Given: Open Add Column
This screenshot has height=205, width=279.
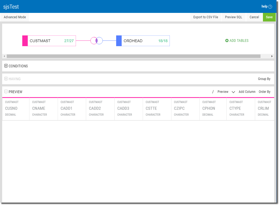Looking at the screenshot, I should [x=247, y=91].
